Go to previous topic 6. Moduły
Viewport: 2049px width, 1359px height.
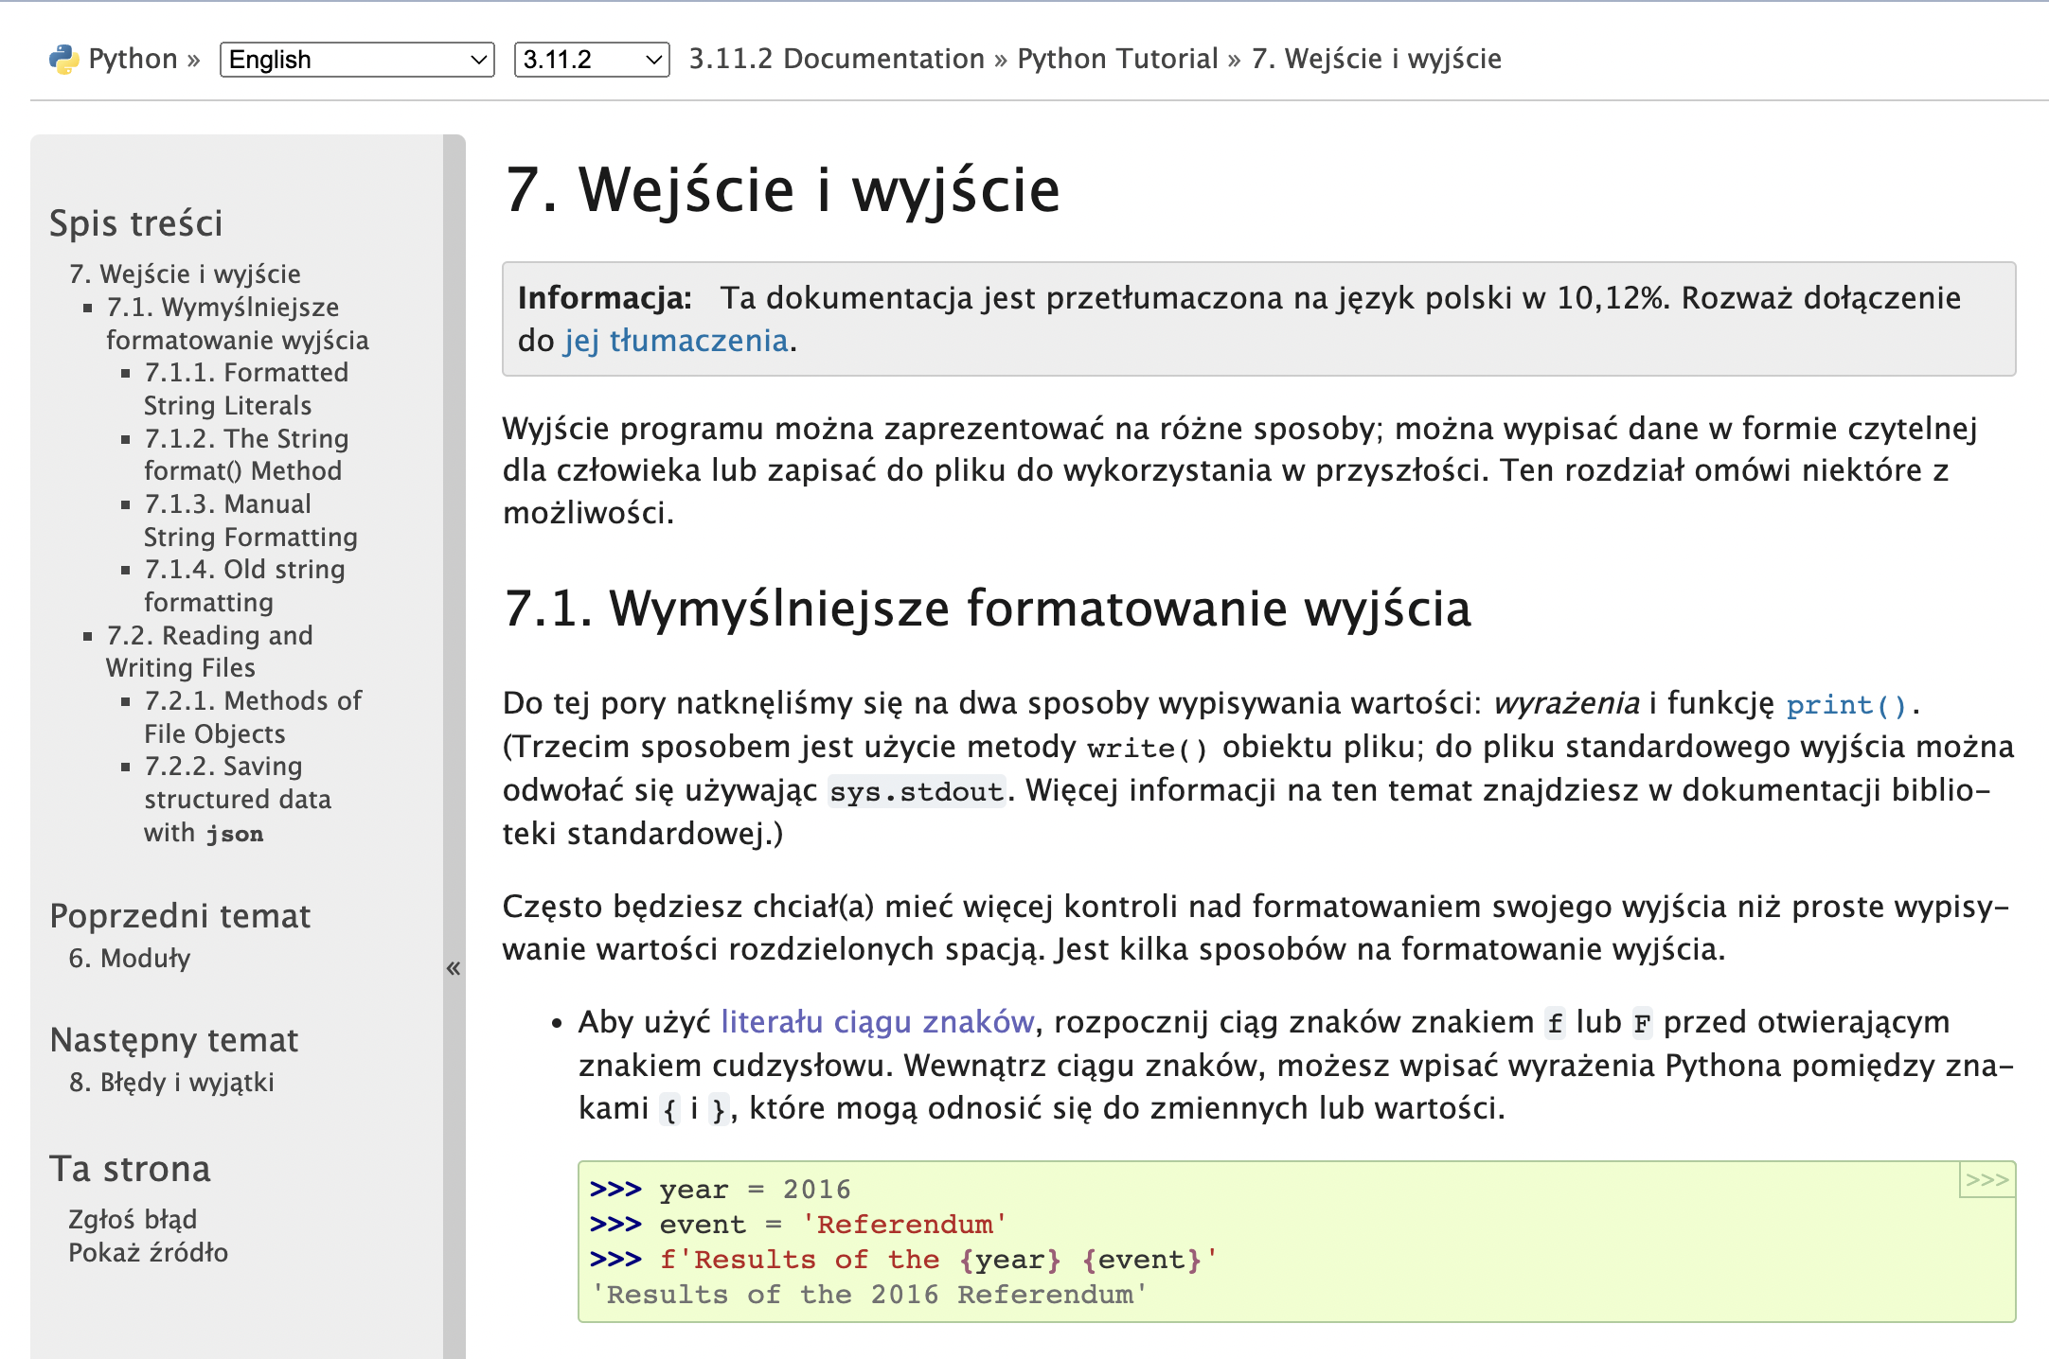[129, 959]
